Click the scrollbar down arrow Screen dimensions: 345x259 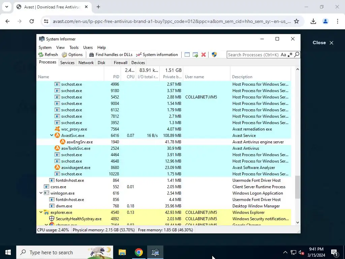pyautogui.click(x=297, y=223)
